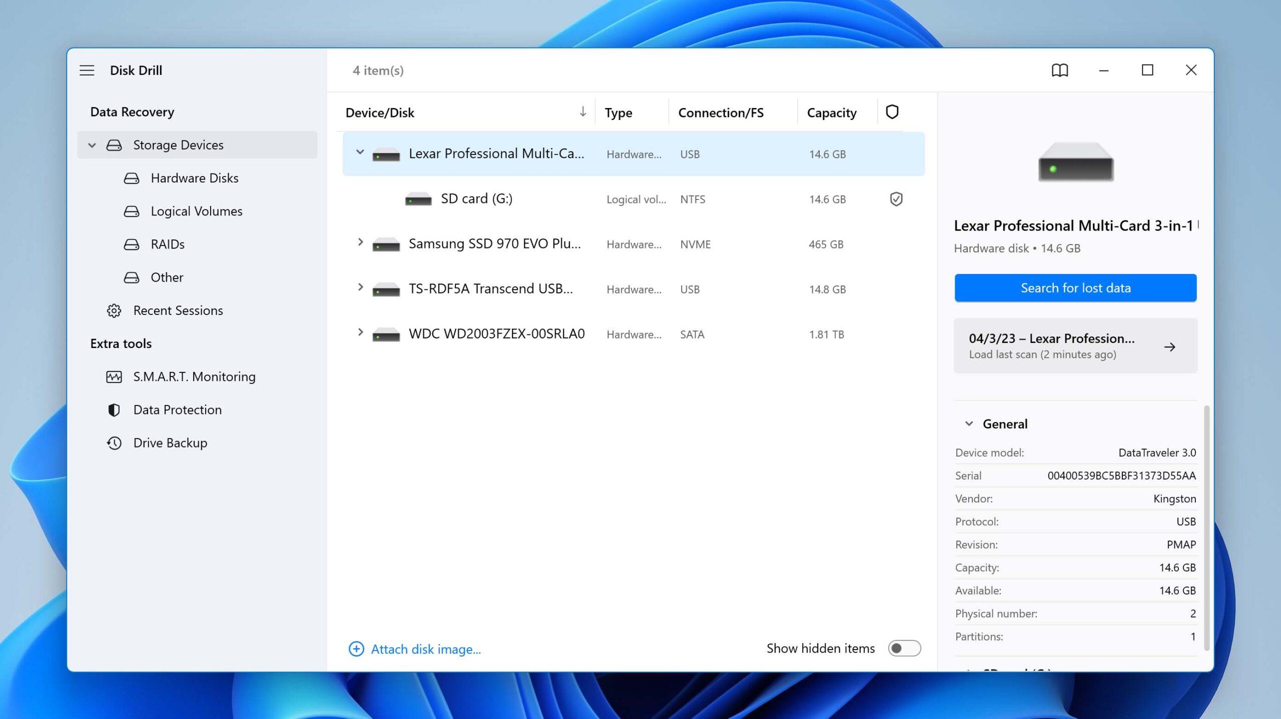Viewport: 1281px width, 719px height.
Task: Click the TS-RDF5A Transcend drive icon
Action: click(x=386, y=289)
